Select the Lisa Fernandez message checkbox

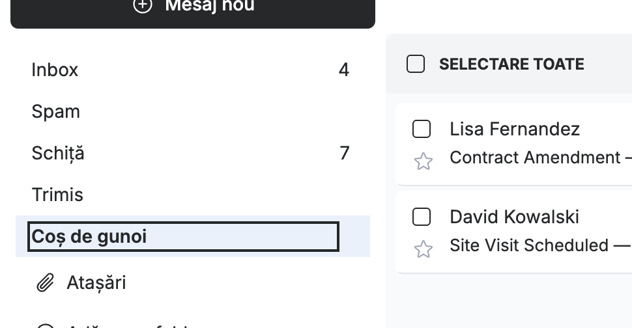point(422,130)
